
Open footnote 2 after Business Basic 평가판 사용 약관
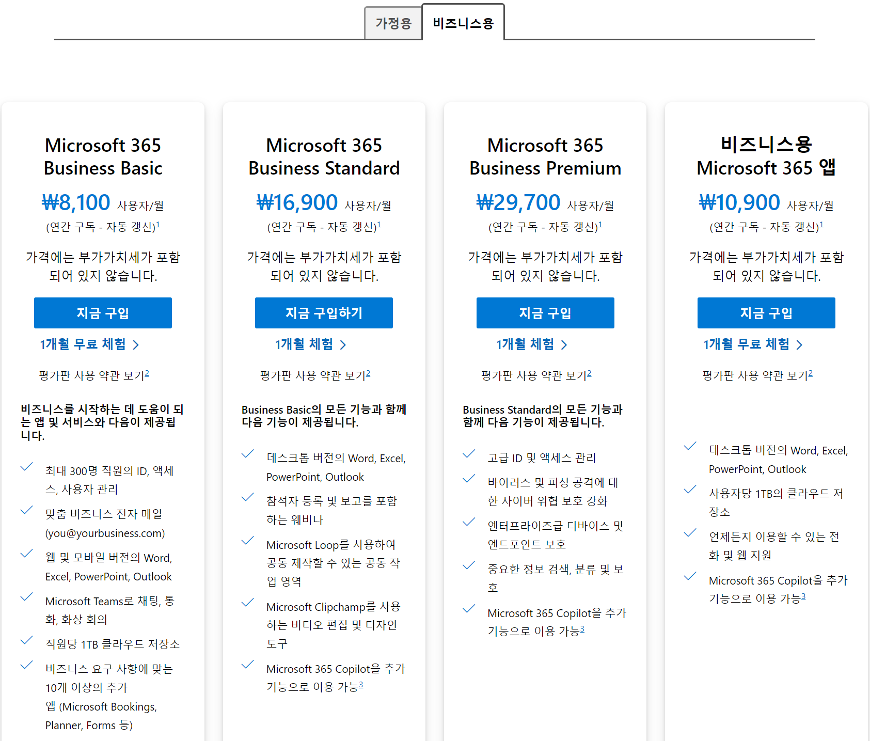click(147, 373)
